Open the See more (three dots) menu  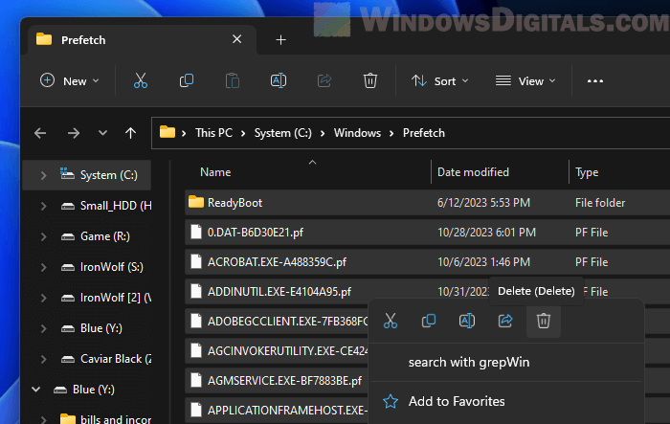click(594, 80)
